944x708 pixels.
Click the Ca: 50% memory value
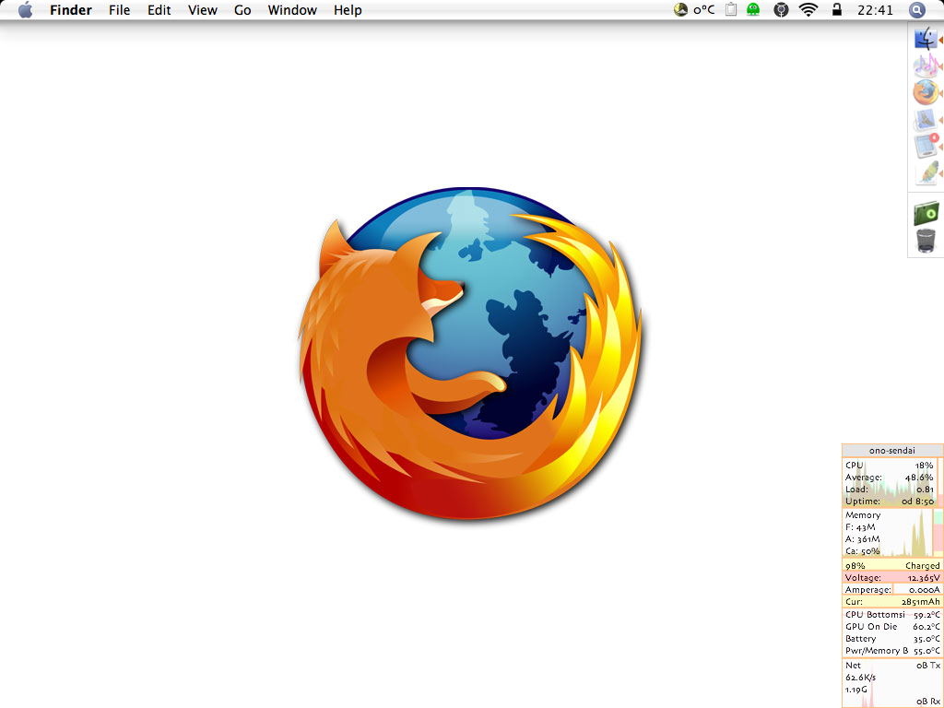pos(862,551)
